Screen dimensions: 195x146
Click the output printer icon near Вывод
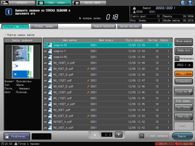coord(134,8)
